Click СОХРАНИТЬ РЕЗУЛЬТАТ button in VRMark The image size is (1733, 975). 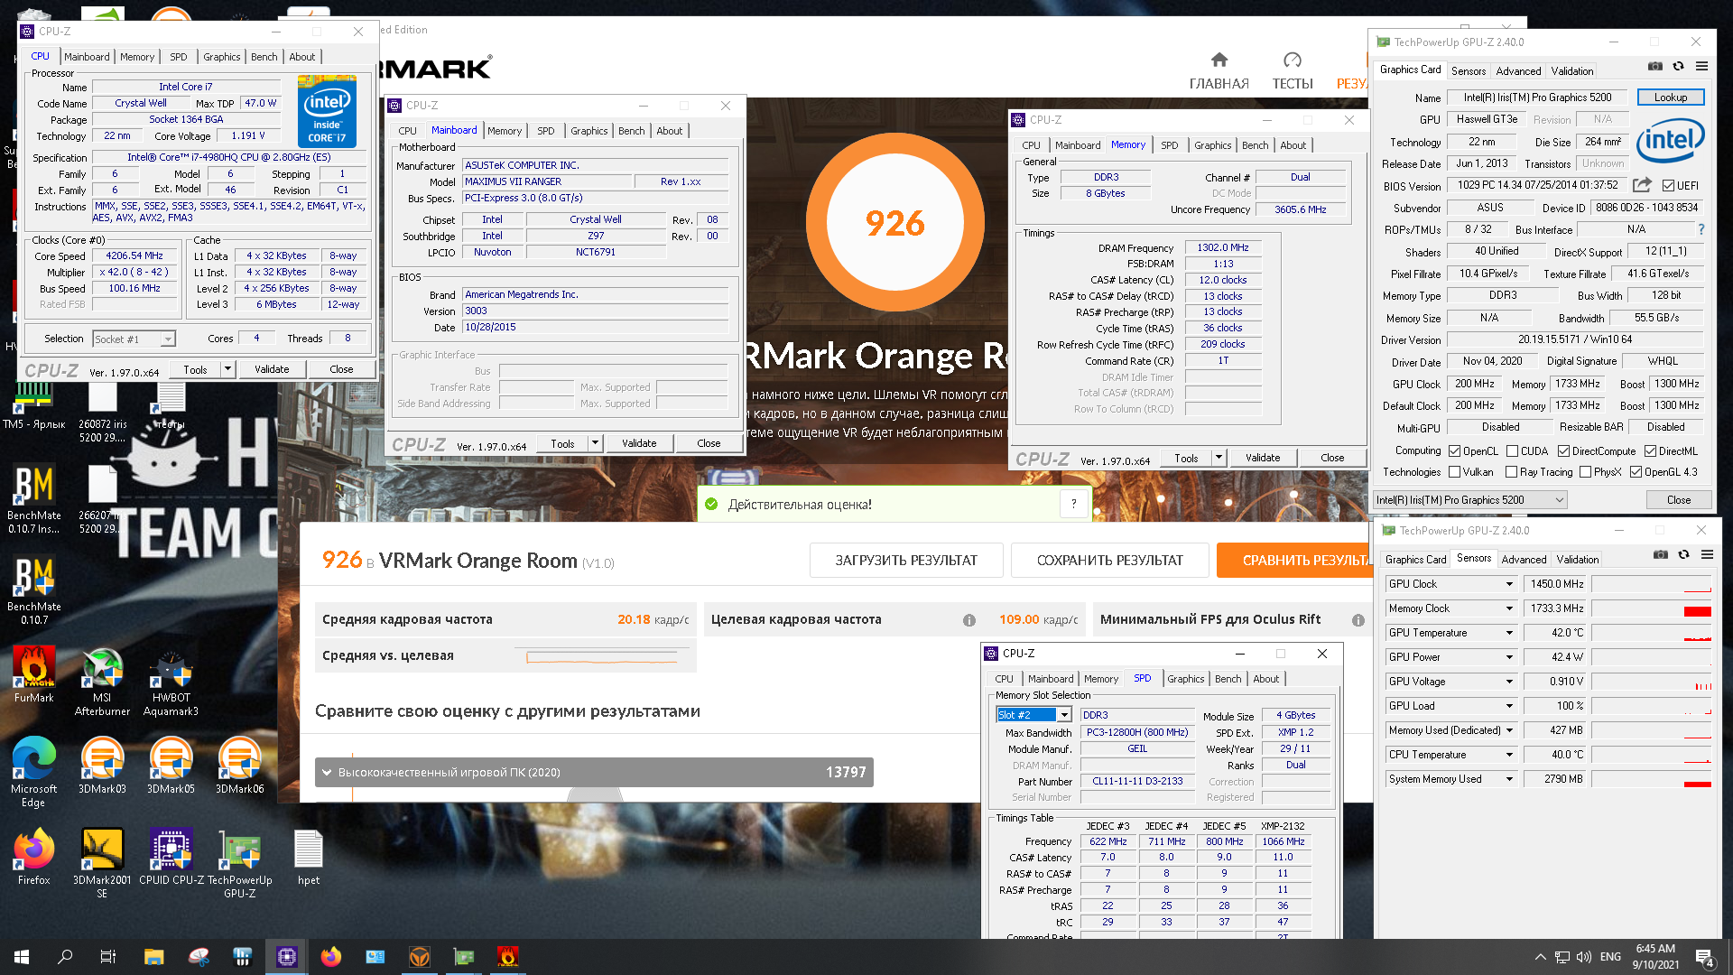[x=1109, y=561]
